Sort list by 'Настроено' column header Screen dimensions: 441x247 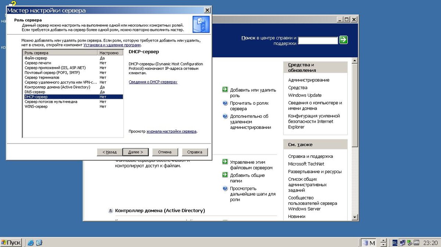111,53
